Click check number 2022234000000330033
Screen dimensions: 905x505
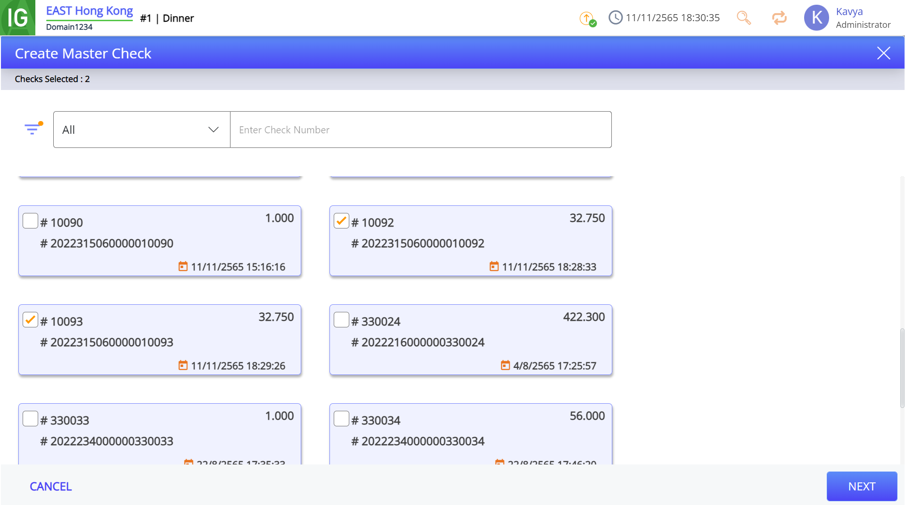[107, 441]
